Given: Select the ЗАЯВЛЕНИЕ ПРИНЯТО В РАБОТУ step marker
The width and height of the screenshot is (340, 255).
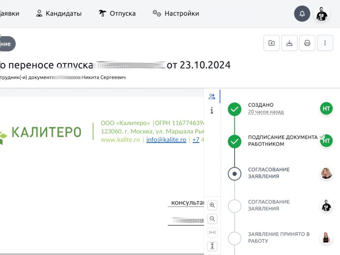Looking at the screenshot, I should pos(235,238).
